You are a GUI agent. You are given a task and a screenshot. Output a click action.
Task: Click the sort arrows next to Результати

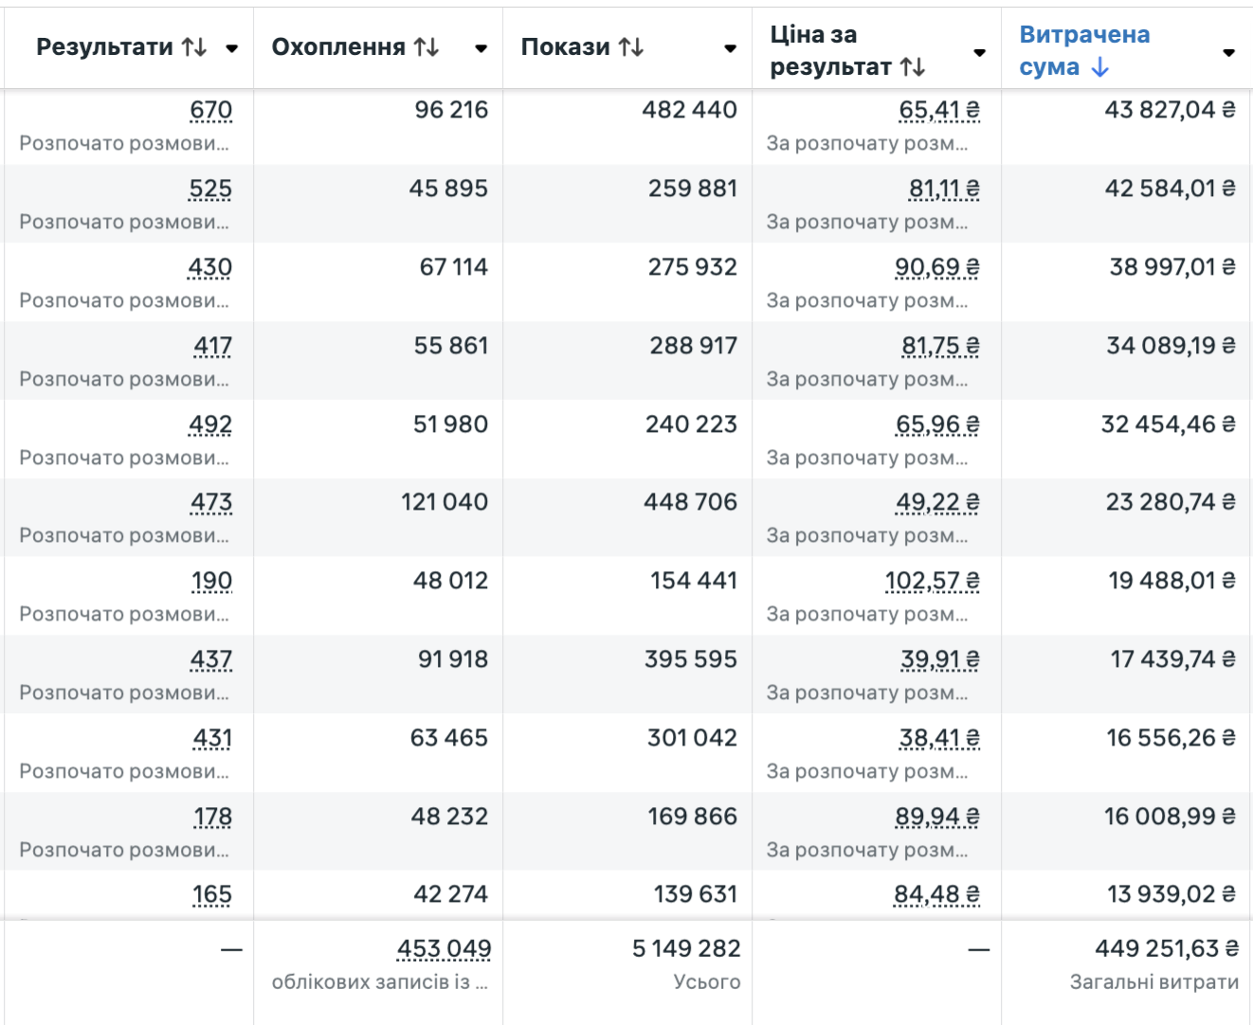tap(194, 47)
